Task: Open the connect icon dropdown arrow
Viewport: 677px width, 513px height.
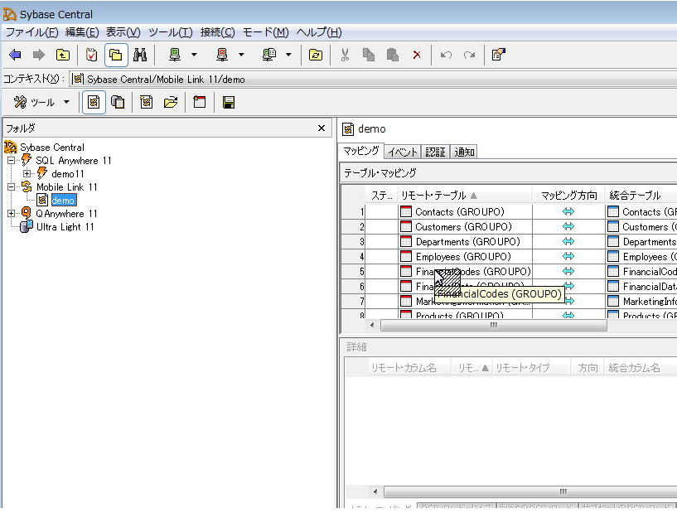Action: coord(194,55)
